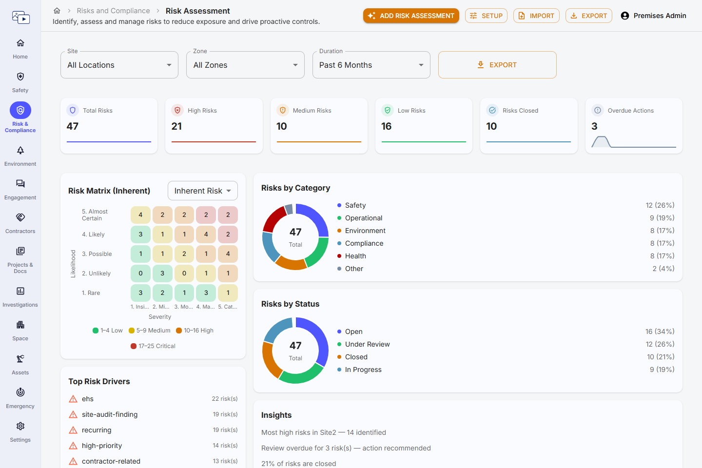Click the Low Risks summary card
The width and height of the screenshot is (702, 468).
pyautogui.click(x=424, y=126)
